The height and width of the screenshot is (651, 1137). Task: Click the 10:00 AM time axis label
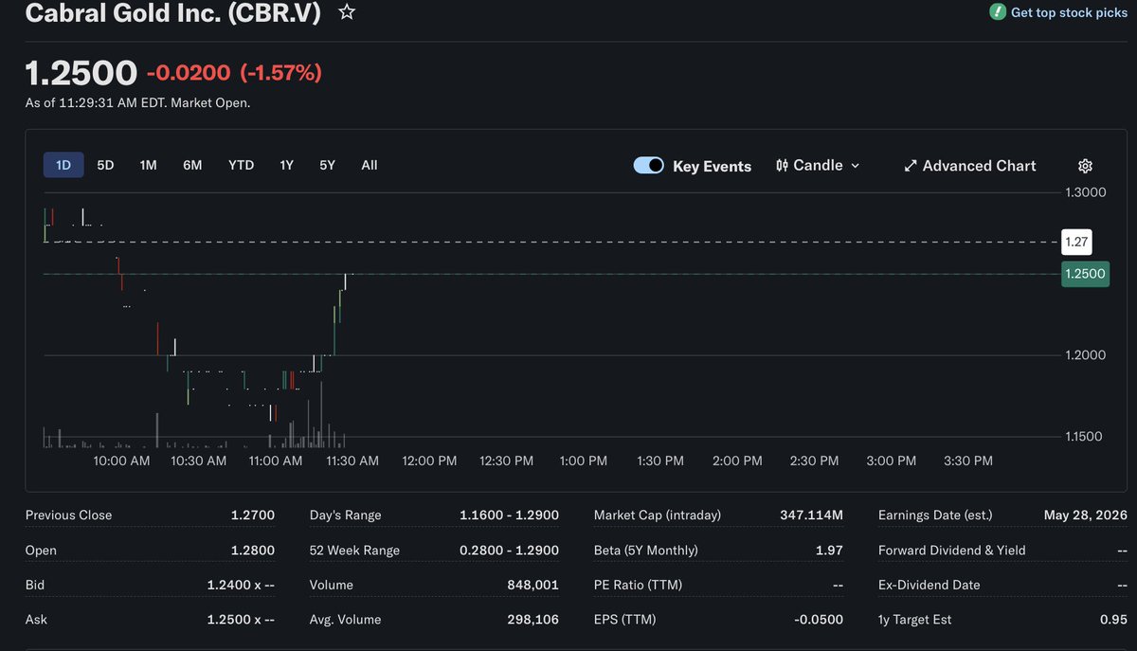(x=121, y=461)
